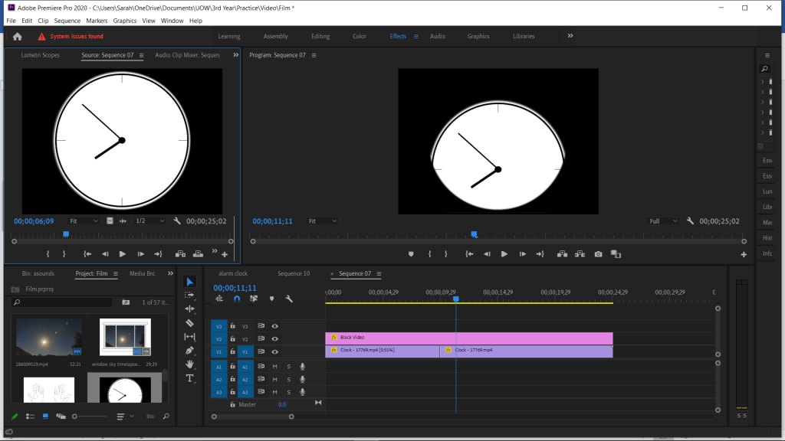Switch to the Sequence 10 timeline tab

294,273
